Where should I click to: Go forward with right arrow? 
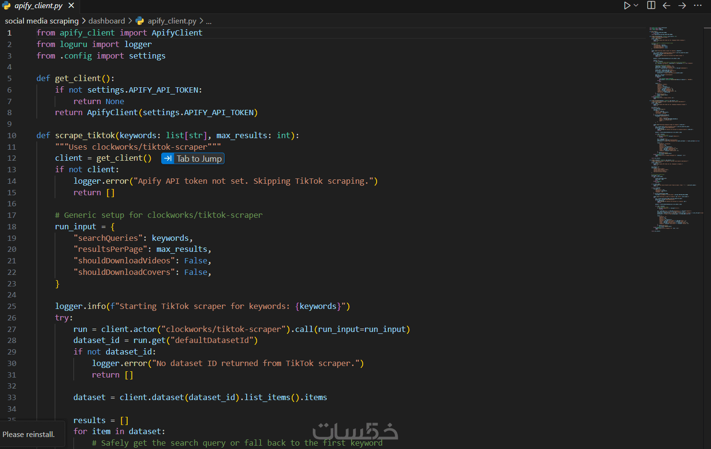[682, 5]
